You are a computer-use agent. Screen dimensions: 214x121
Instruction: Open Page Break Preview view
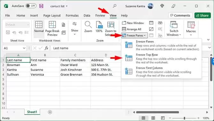tap(52, 24)
